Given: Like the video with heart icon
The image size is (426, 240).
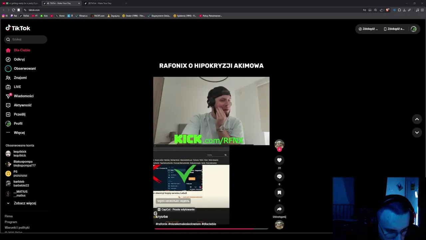Looking at the screenshot, I should 279,160.
